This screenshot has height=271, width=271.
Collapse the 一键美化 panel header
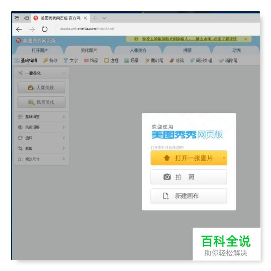click(x=42, y=73)
